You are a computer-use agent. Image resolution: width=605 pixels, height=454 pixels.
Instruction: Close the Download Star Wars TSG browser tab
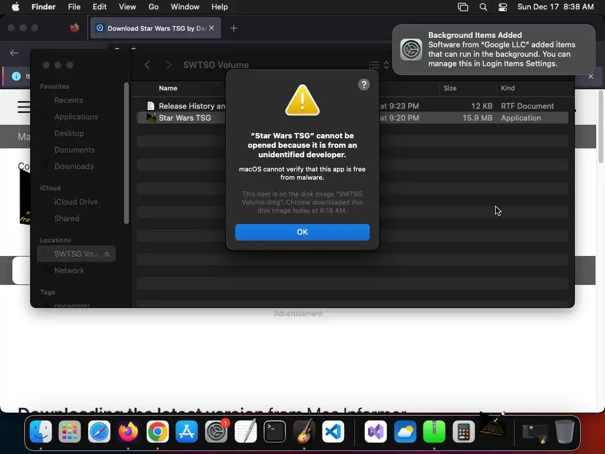tap(212, 28)
